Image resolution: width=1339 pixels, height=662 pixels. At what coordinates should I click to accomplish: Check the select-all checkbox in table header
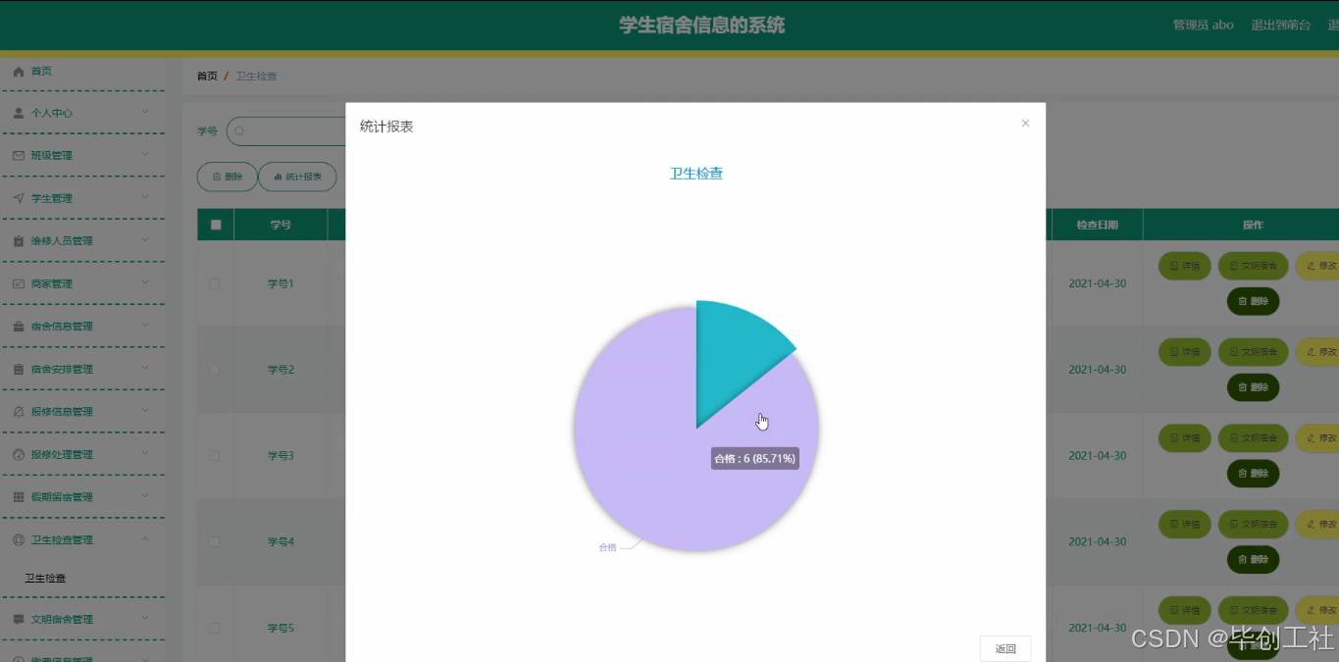coord(214,224)
